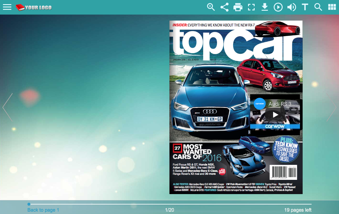
Task: Click the Back to page 1 link
Action: tap(43, 210)
